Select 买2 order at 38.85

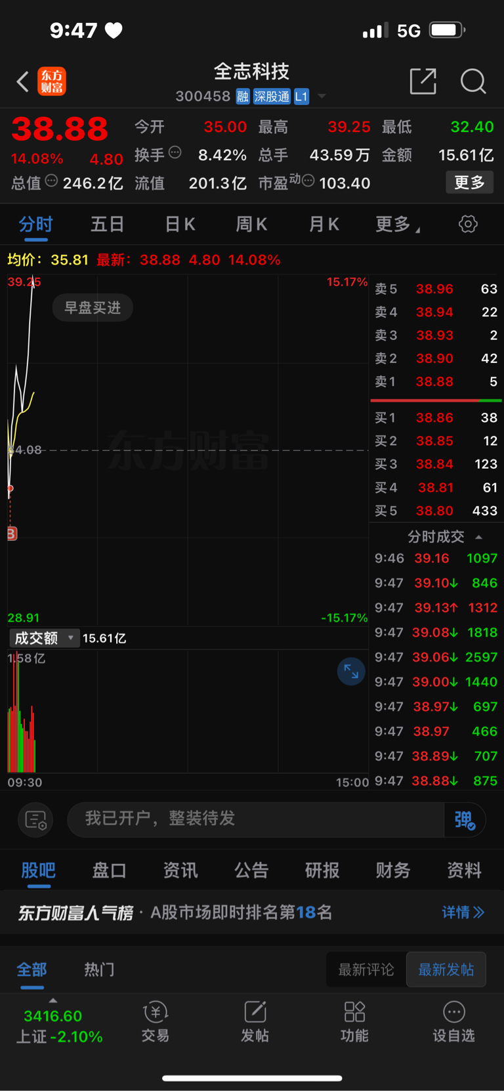pos(436,441)
